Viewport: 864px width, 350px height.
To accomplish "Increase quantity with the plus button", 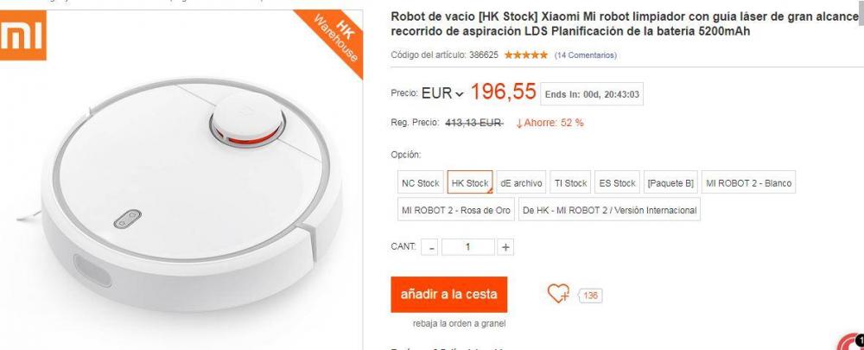I will tap(505, 247).
